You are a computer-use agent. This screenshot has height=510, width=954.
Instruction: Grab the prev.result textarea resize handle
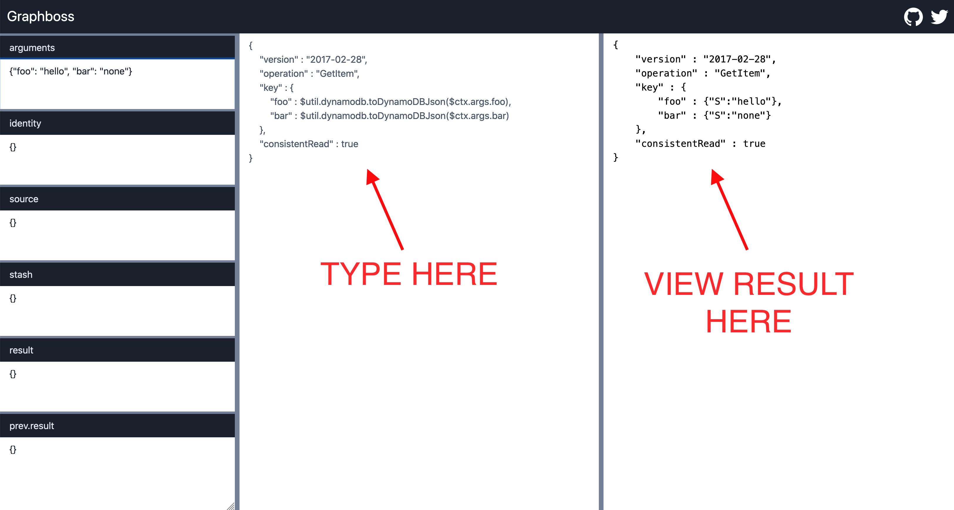coord(231,506)
